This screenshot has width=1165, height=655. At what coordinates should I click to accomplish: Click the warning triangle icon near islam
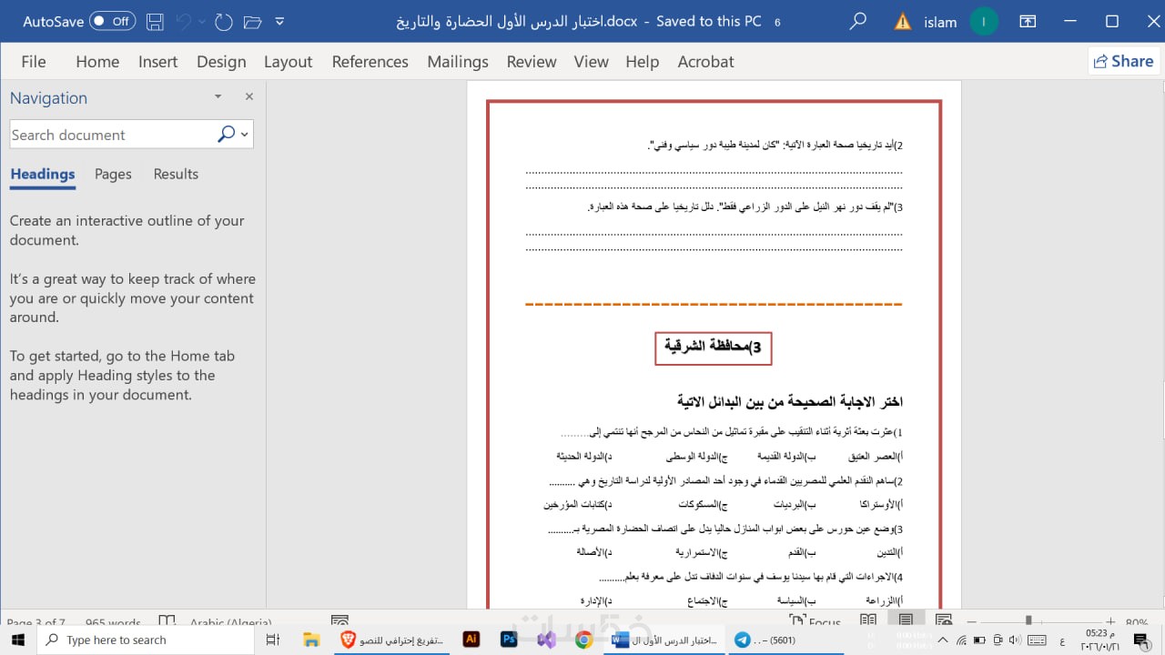903,22
